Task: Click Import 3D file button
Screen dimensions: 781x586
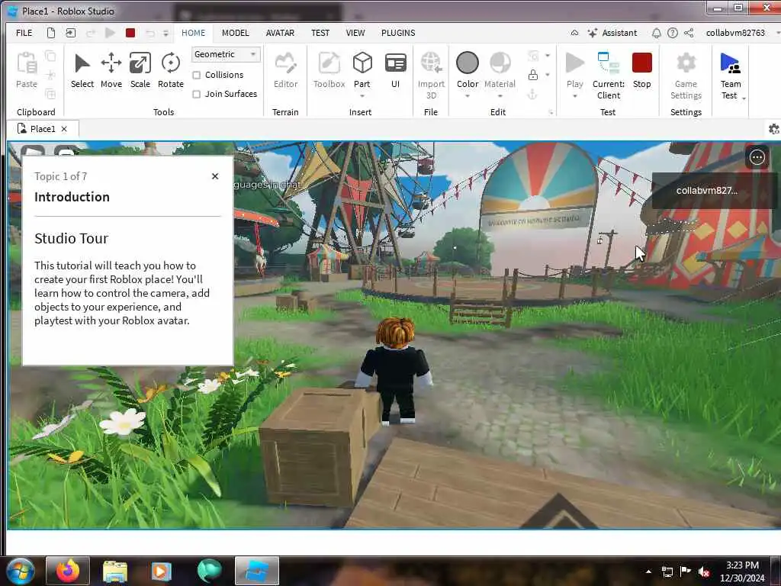Action: coord(431,76)
